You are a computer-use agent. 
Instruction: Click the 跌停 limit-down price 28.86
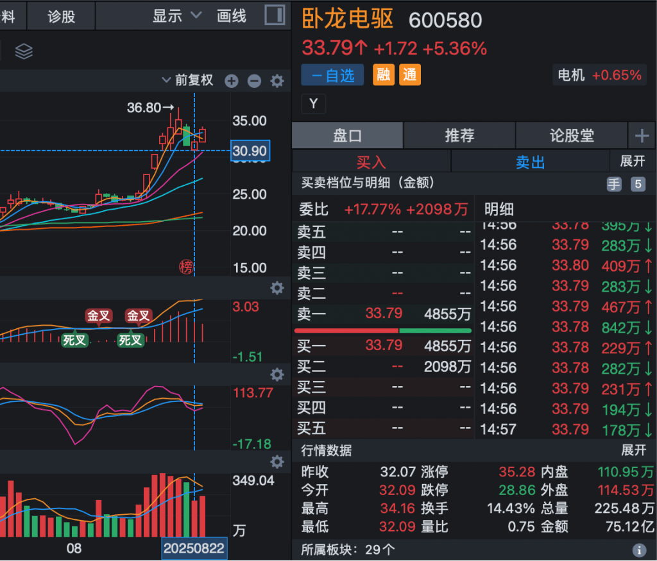(517, 490)
